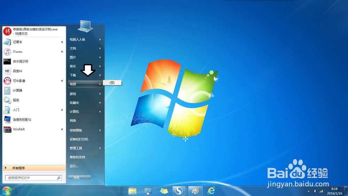Launch 可牛影像 photo program
Viewport: 348px width, 196px height.
[x=34, y=81]
